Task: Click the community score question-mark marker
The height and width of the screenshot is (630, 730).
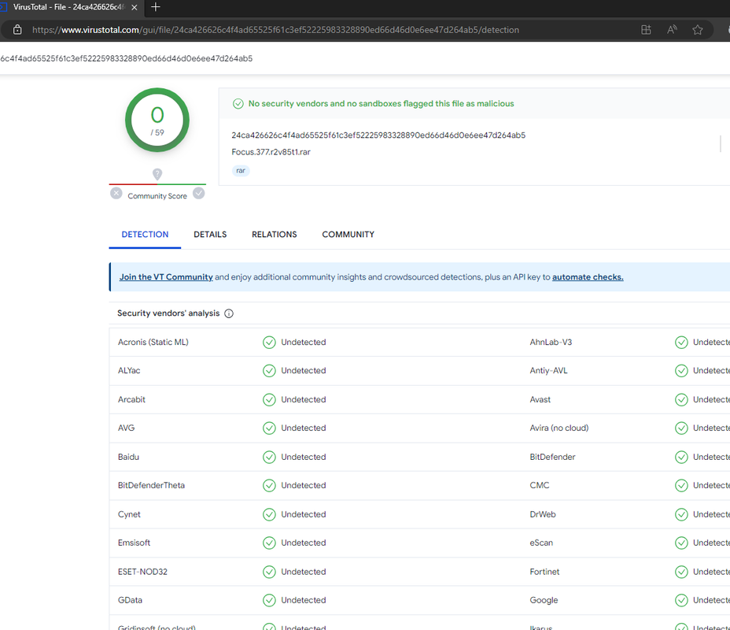Action: click(x=157, y=174)
